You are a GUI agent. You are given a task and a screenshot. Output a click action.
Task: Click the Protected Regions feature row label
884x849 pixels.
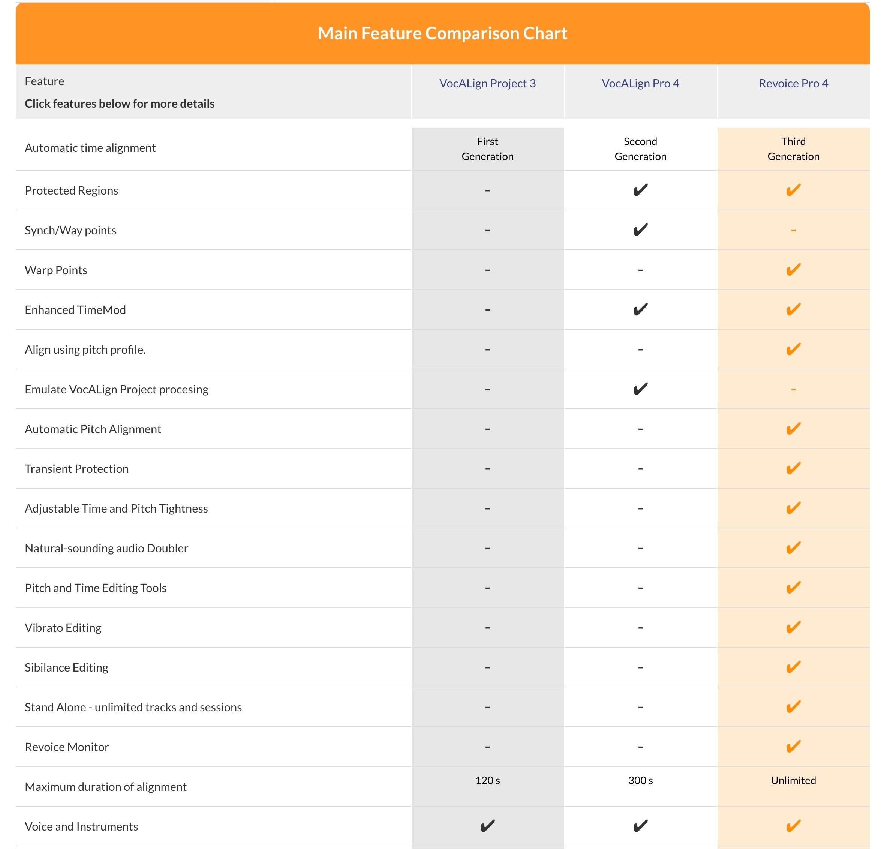click(x=71, y=190)
